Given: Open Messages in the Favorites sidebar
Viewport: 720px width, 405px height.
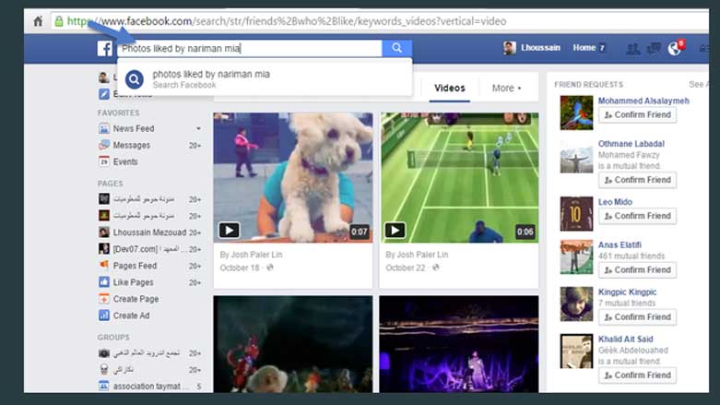Looking at the screenshot, I should click(131, 145).
